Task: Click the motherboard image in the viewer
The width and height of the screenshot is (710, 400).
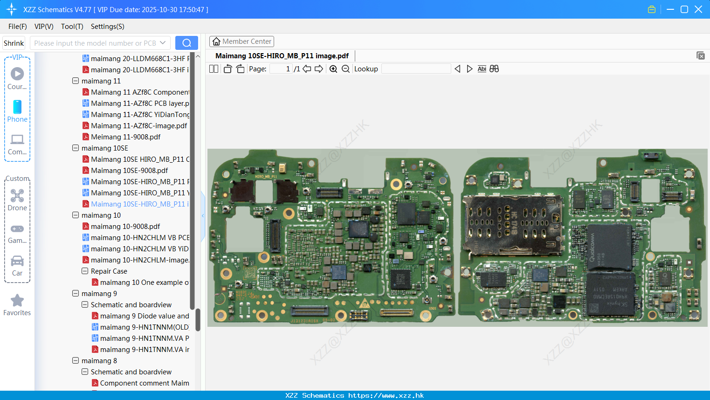Action: 457,237
